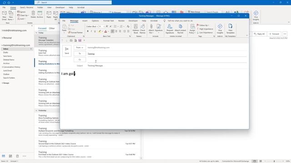Select the Focused inbox tab
Image resolution: width=291 pixels, height=163 pixels.
[42, 28]
